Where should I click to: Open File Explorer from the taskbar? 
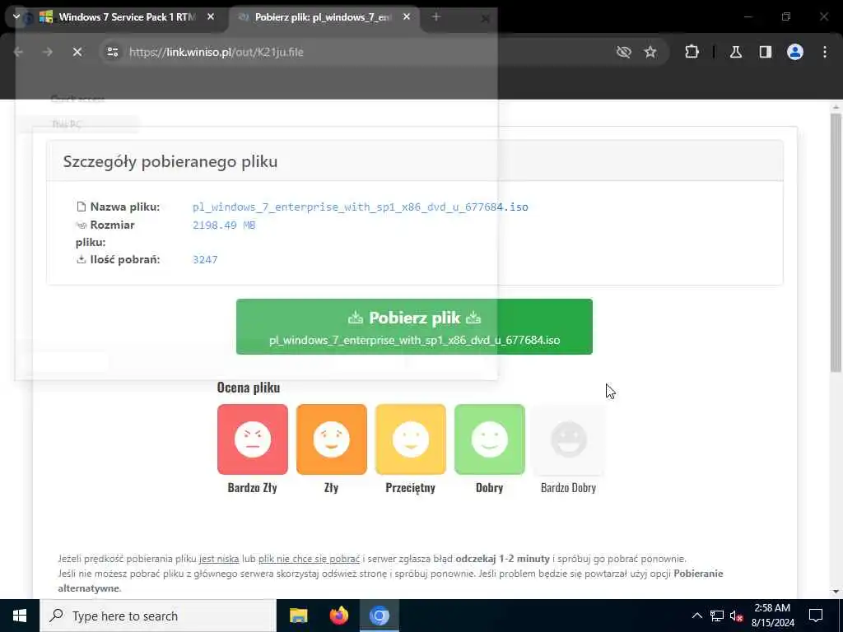pyautogui.click(x=298, y=616)
